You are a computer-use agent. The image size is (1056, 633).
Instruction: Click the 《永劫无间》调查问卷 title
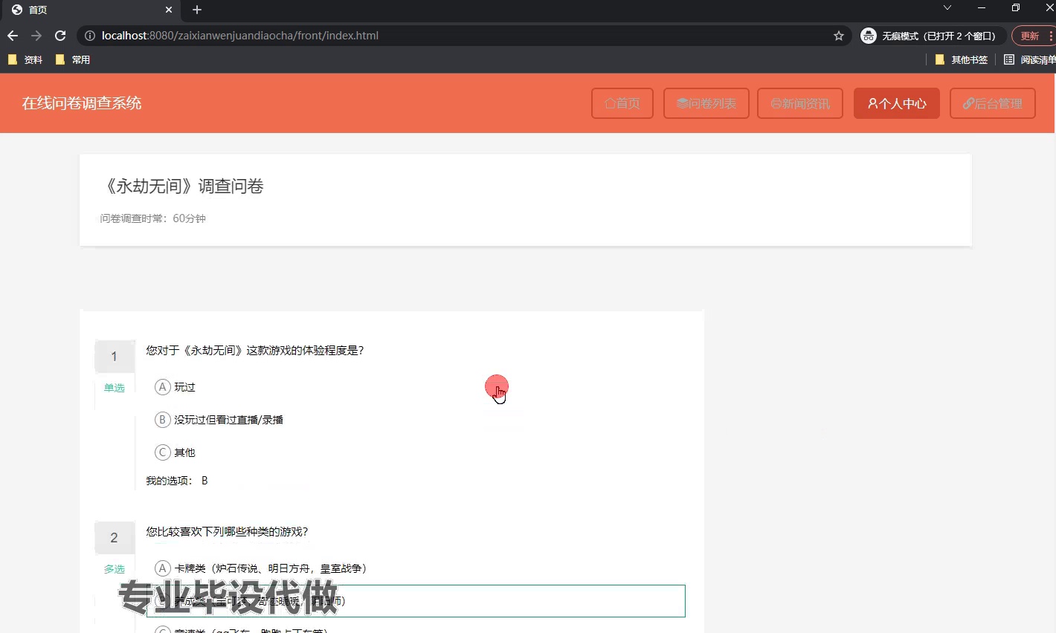[182, 186]
